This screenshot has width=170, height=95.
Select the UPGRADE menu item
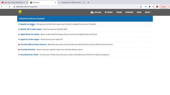[x=129, y=12]
